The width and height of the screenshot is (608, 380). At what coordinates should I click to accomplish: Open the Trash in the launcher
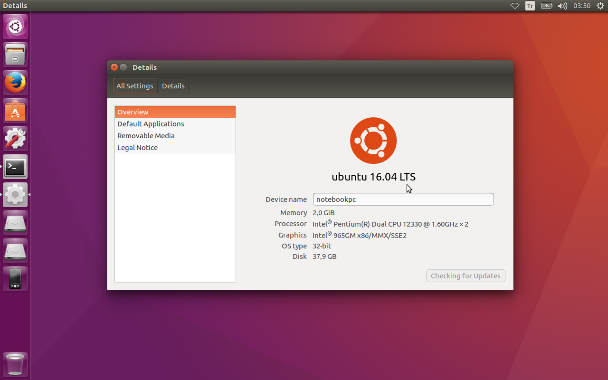[x=15, y=365]
